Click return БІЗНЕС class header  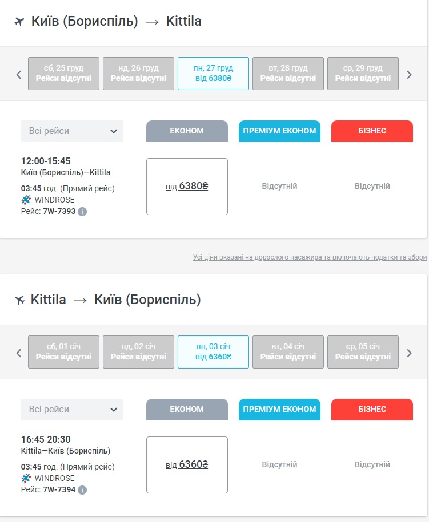click(372, 410)
